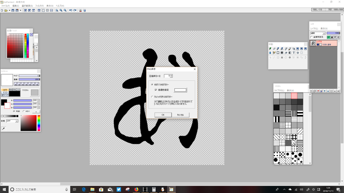Click OK in the PNG save dialog
Viewport: 344px width, 193px height.
click(163, 115)
